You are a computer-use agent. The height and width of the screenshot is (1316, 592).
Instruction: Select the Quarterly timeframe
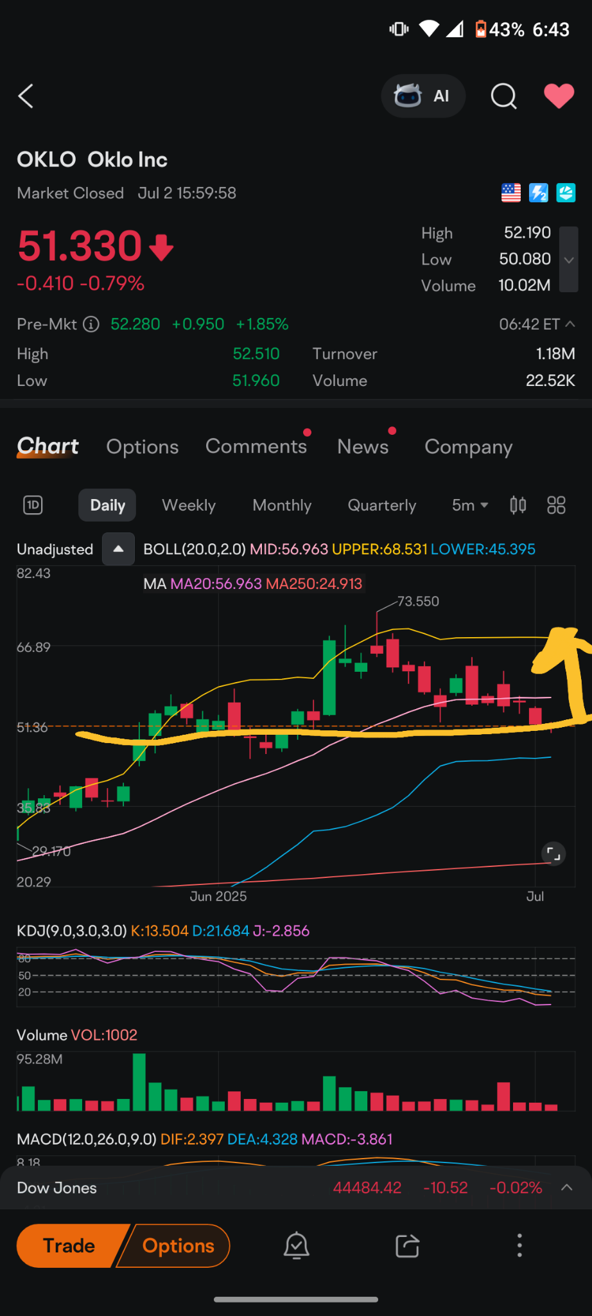pos(382,505)
